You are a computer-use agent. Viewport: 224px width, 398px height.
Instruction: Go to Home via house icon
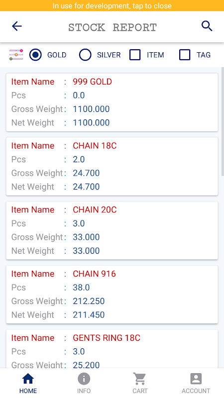coord(28,379)
